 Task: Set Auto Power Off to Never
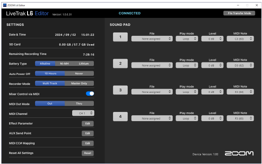(79, 74)
